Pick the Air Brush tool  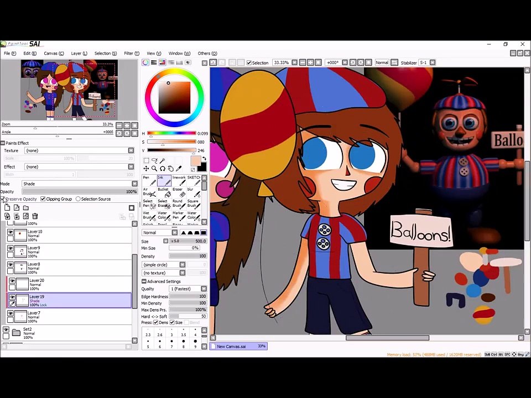coord(149,192)
